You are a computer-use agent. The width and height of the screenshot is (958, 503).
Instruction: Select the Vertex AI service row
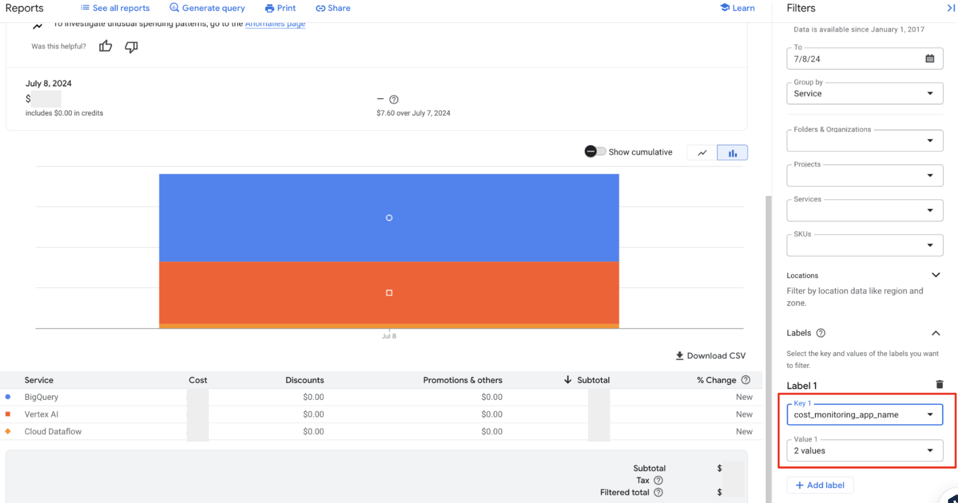[381, 414]
